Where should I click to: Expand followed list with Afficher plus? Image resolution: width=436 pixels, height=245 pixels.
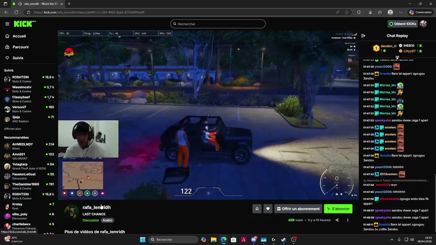point(13,129)
